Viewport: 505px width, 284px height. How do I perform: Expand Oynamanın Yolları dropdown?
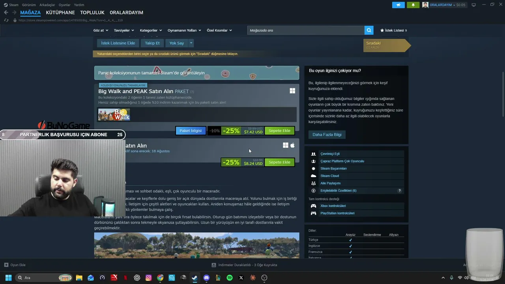pos(184,30)
